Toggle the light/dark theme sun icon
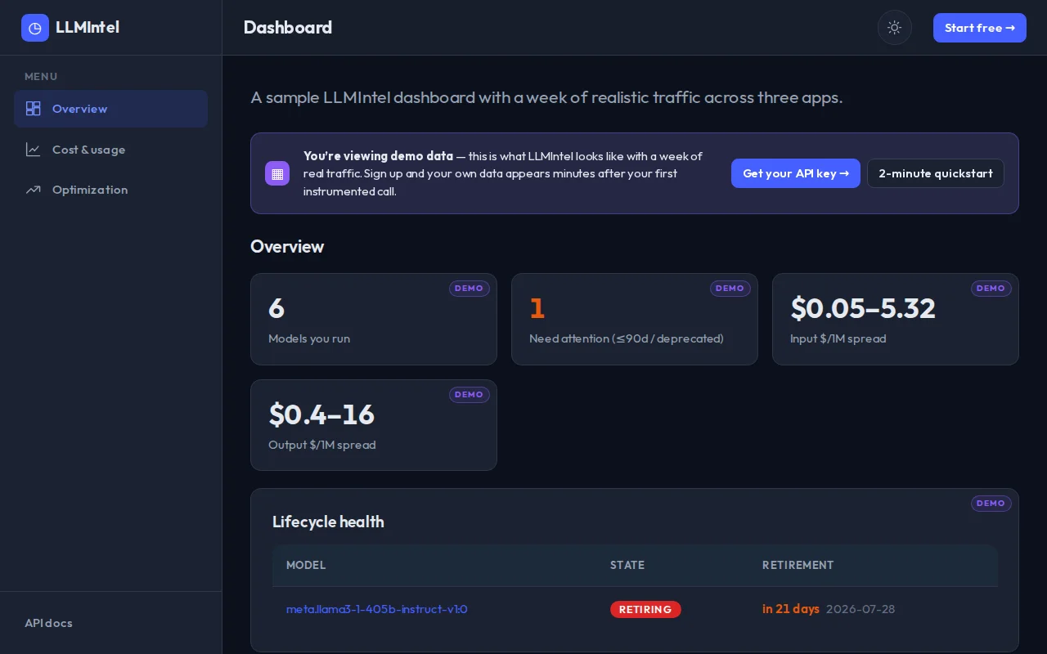This screenshot has width=1047, height=654. coord(895,28)
